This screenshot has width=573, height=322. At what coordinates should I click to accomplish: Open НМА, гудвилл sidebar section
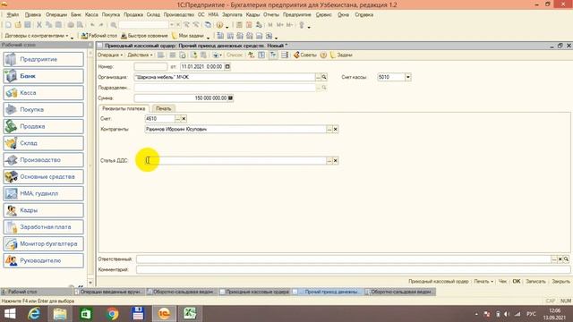click(x=44, y=193)
